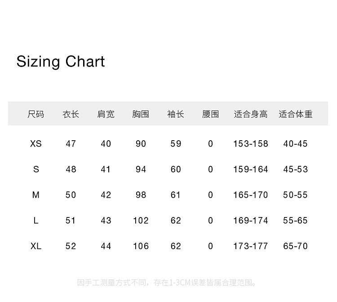Click the chest value 98
The image size is (337, 302).
click(x=141, y=195)
